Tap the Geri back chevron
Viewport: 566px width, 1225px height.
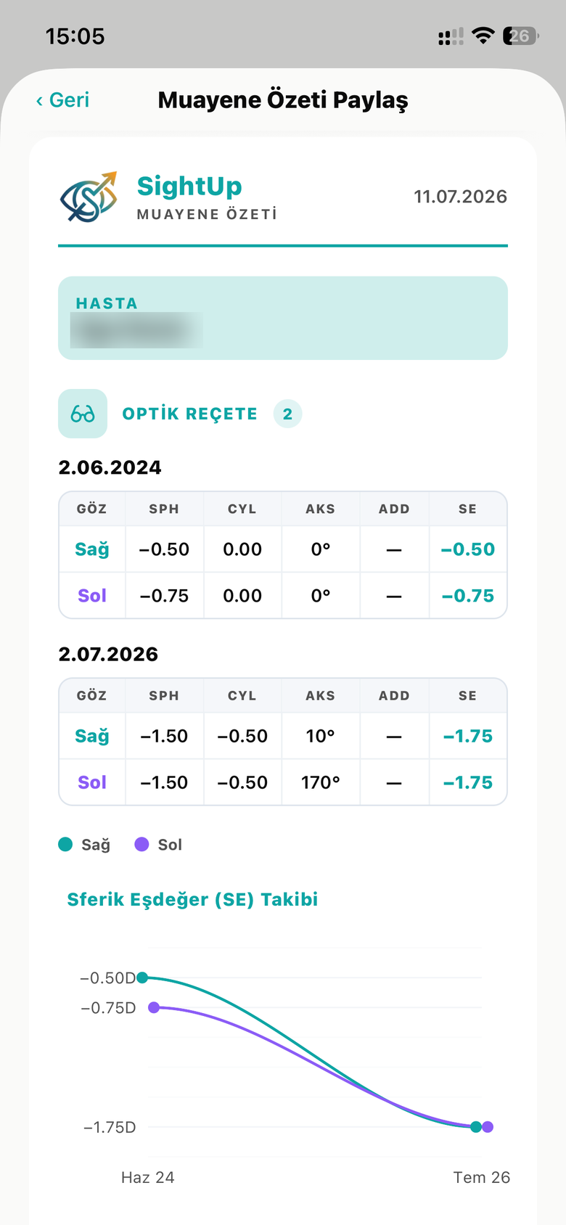click(39, 101)
